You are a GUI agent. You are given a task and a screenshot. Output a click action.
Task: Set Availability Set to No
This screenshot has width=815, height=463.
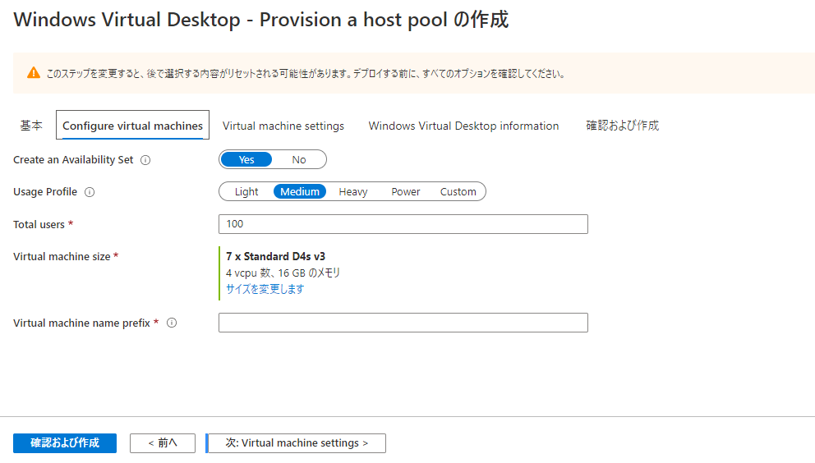[x=299, y=159]
